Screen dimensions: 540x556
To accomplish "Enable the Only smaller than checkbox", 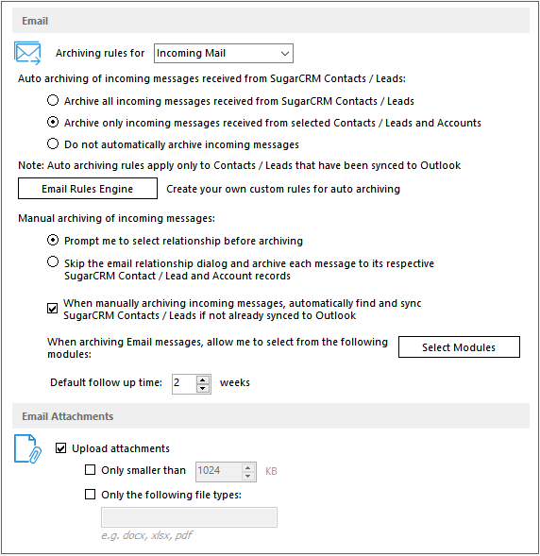I will pyautogui.click(x=90, y=470).
